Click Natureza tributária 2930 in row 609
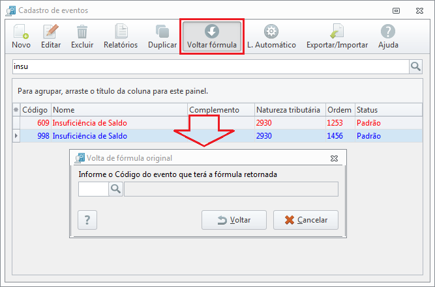The width and height of the screenshot is (435, 287). click(264, 123)
